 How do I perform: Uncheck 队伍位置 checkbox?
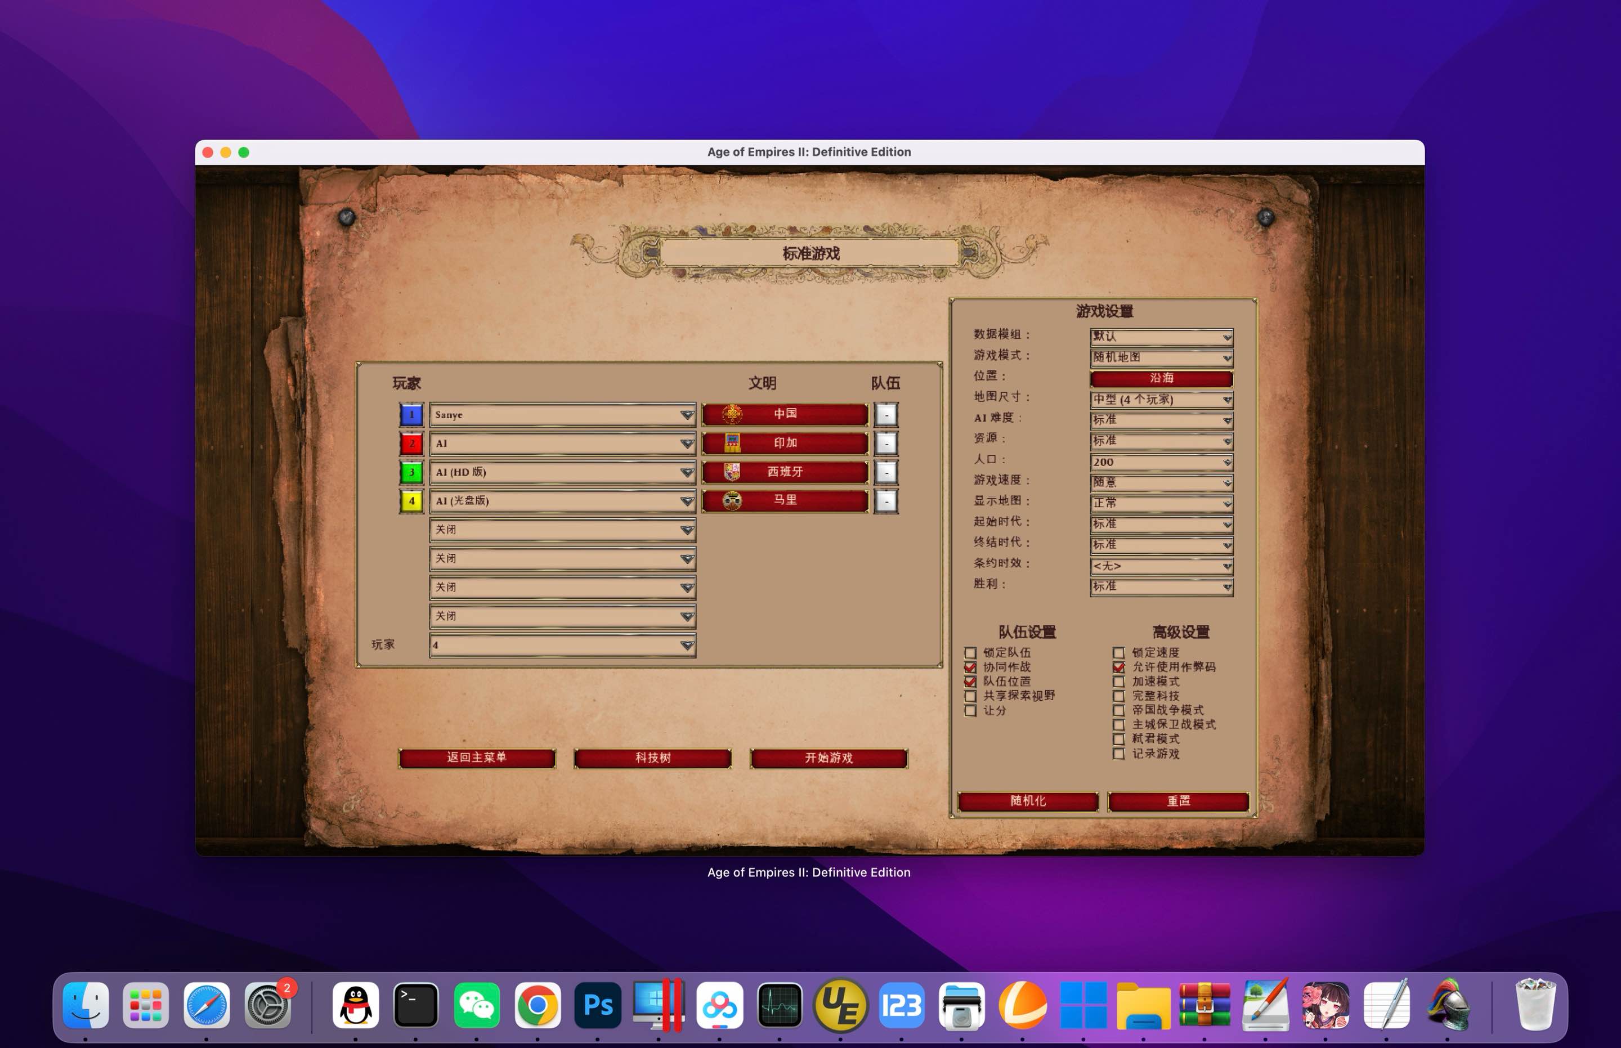970,681
